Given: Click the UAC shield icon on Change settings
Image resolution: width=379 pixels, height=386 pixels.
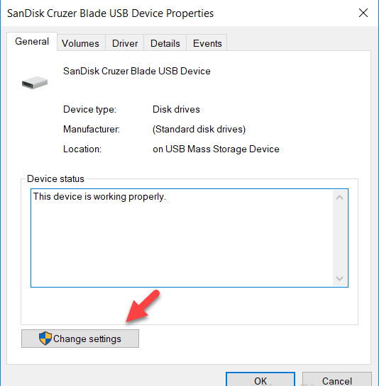Looking at the screenshot, I should coord(45,339).
